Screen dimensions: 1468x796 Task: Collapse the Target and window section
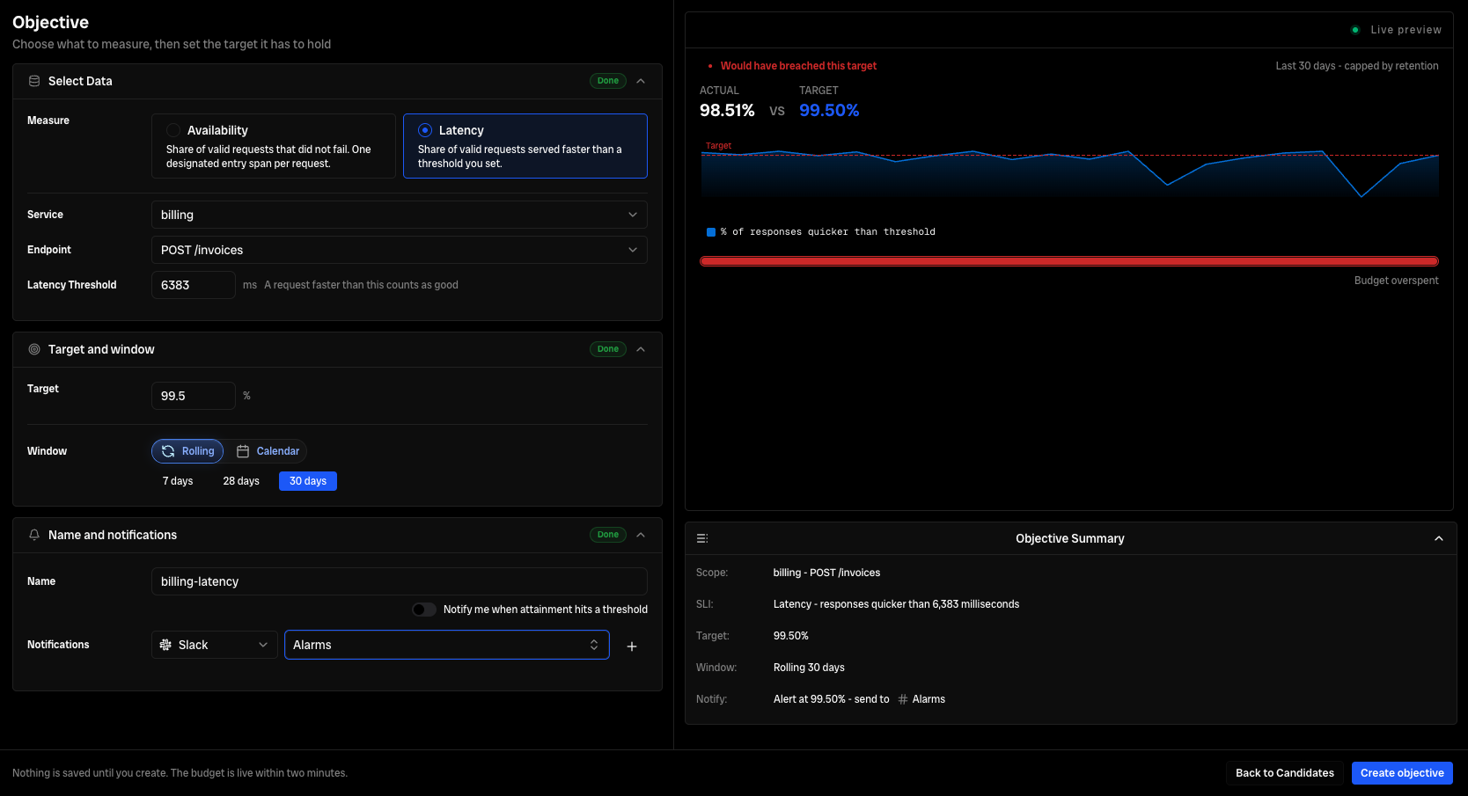[x=641, y=349]
